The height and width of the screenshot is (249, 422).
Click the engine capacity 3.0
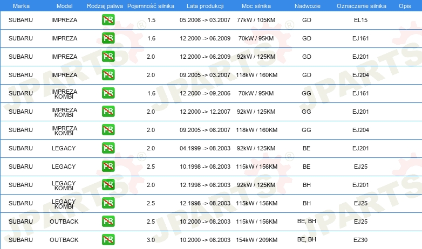[x=151, y=240]
